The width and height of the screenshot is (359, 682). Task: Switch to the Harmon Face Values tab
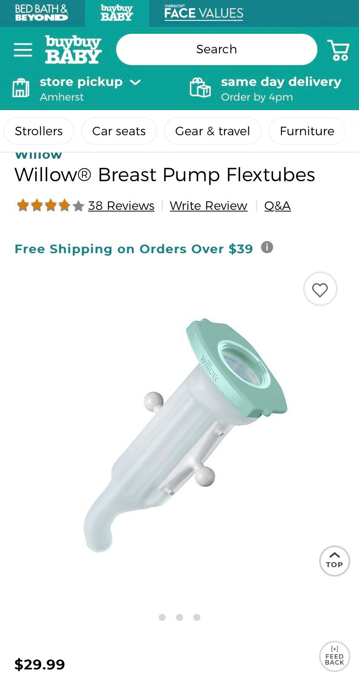(204, 13)
